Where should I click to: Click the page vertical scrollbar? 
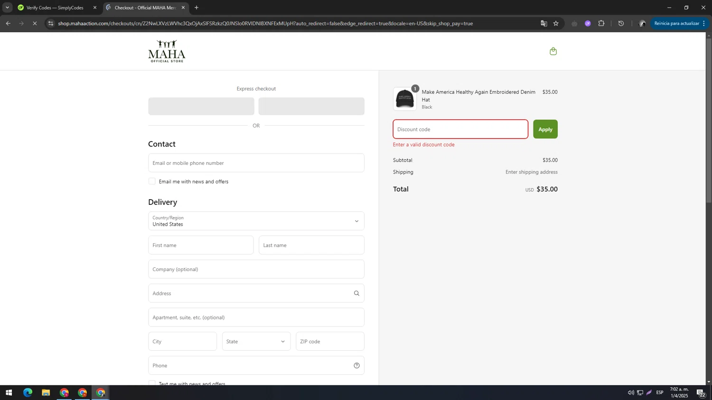(x=709, y=120)
